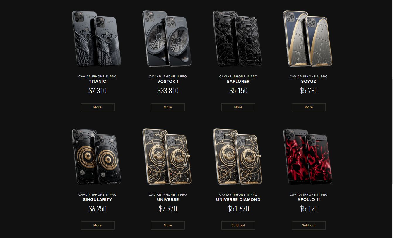Open the Soyuz iPhone product image

[308, 39]
